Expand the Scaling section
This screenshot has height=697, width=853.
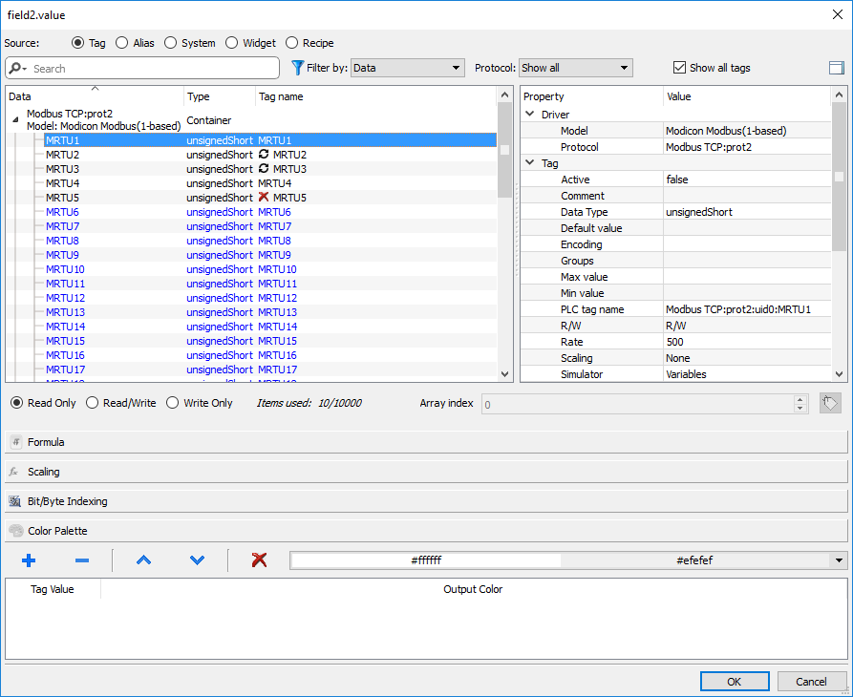click(426, 472)
